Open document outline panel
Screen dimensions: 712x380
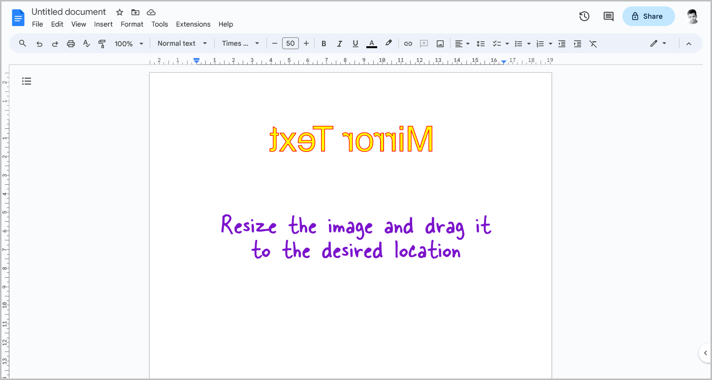[27, 81]
